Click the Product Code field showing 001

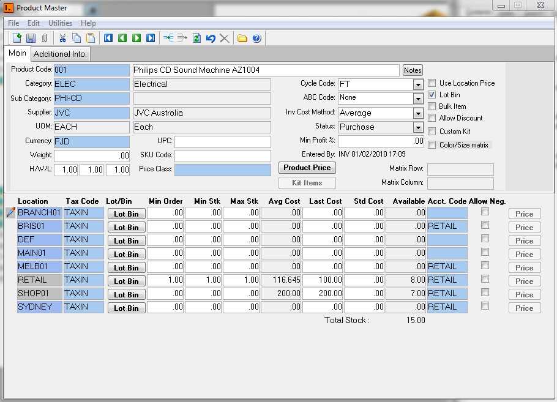(92, 70)
